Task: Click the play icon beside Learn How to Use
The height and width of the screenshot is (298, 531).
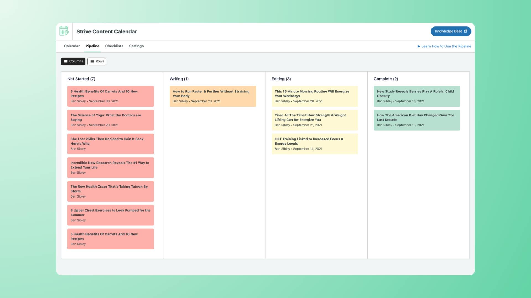Action: tap(419, 46)
